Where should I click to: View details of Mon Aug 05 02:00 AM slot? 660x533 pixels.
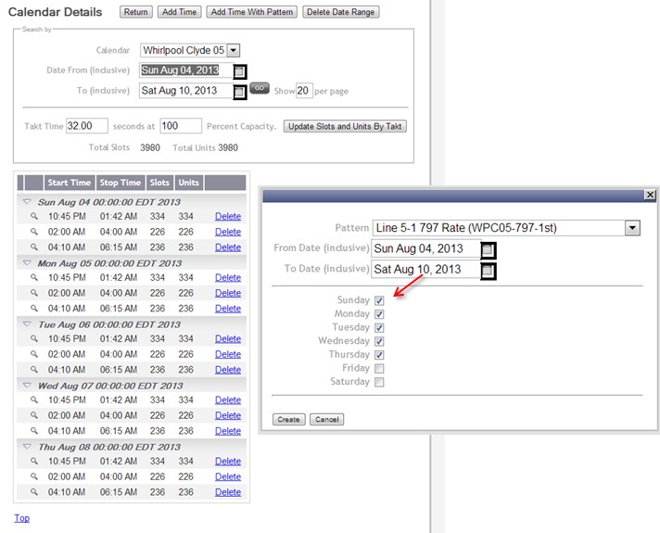point(34,293)
